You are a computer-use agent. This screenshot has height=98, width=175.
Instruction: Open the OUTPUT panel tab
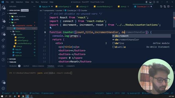tap(26, 66)
